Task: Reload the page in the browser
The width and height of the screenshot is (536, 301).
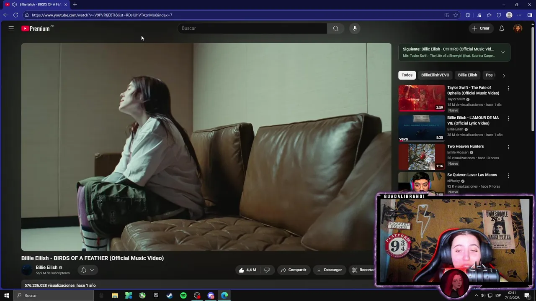Action: [x=15, y=15]
